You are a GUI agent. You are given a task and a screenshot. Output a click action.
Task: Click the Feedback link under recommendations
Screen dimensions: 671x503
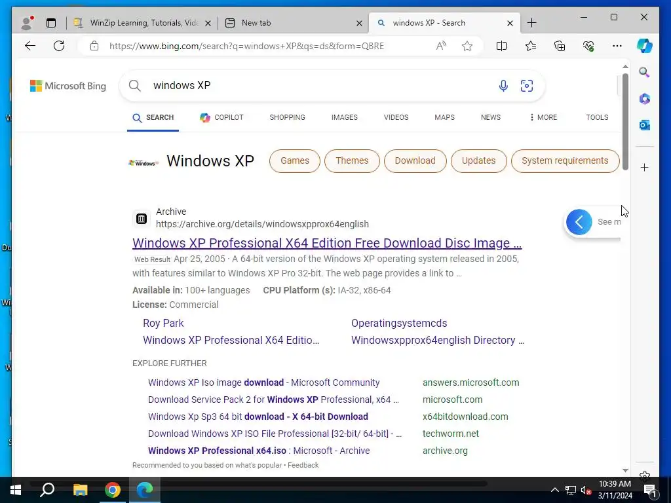(303, 465)
